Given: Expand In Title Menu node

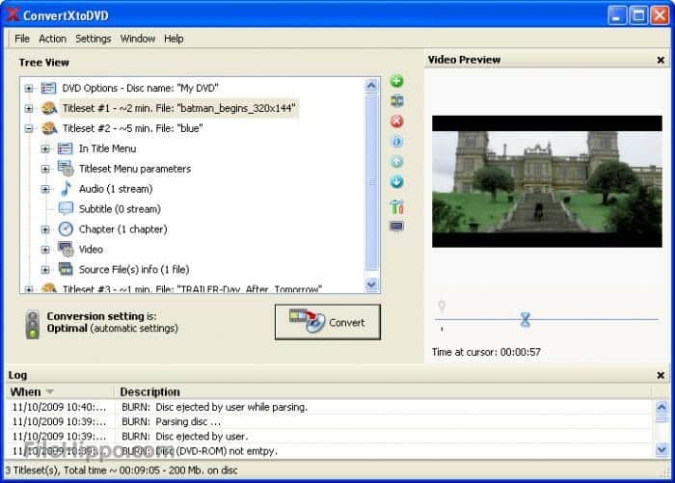Looking at the screenshot, I should click(45, 148).
